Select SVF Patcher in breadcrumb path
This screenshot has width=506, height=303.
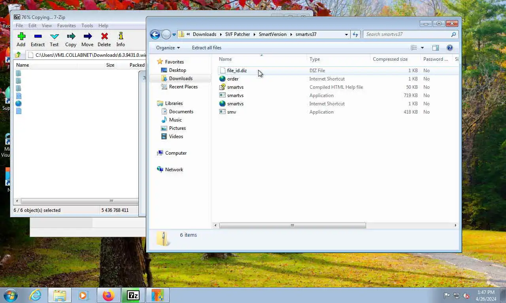point(238,34)
